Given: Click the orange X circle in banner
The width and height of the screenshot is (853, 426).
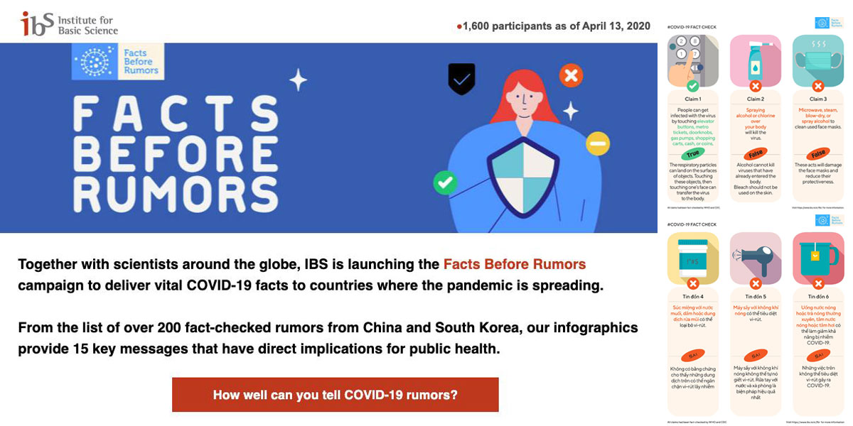Looking at the screenshot, I should click(x=571, y=75).
